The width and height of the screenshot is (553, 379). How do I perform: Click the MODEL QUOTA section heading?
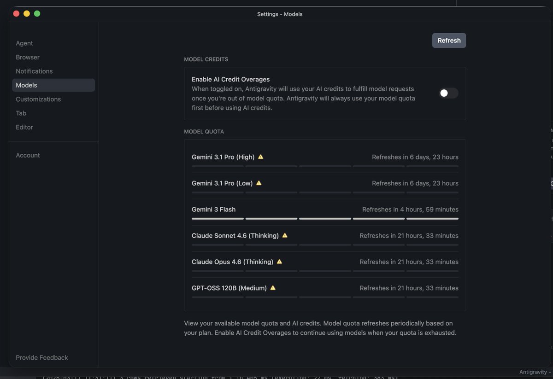[204, 132]
